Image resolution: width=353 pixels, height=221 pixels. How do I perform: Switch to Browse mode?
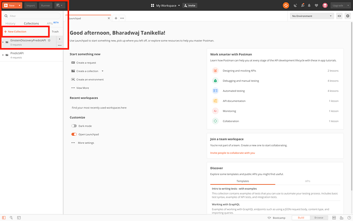(x=319, y=217)
